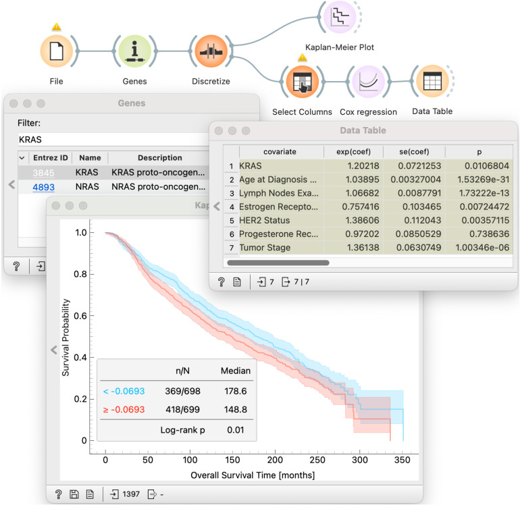Click the Filter field containing KRAS
The height and width of the screenshot is (505, 520).
(113, 140)
